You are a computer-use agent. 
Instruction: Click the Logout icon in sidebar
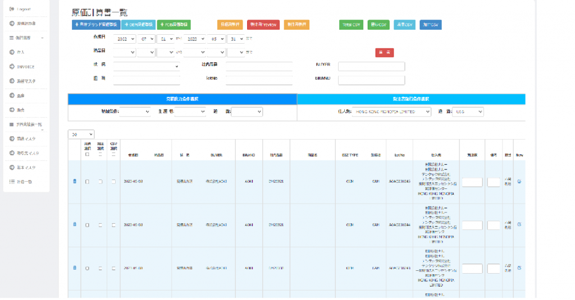click(x=12, y=9)
